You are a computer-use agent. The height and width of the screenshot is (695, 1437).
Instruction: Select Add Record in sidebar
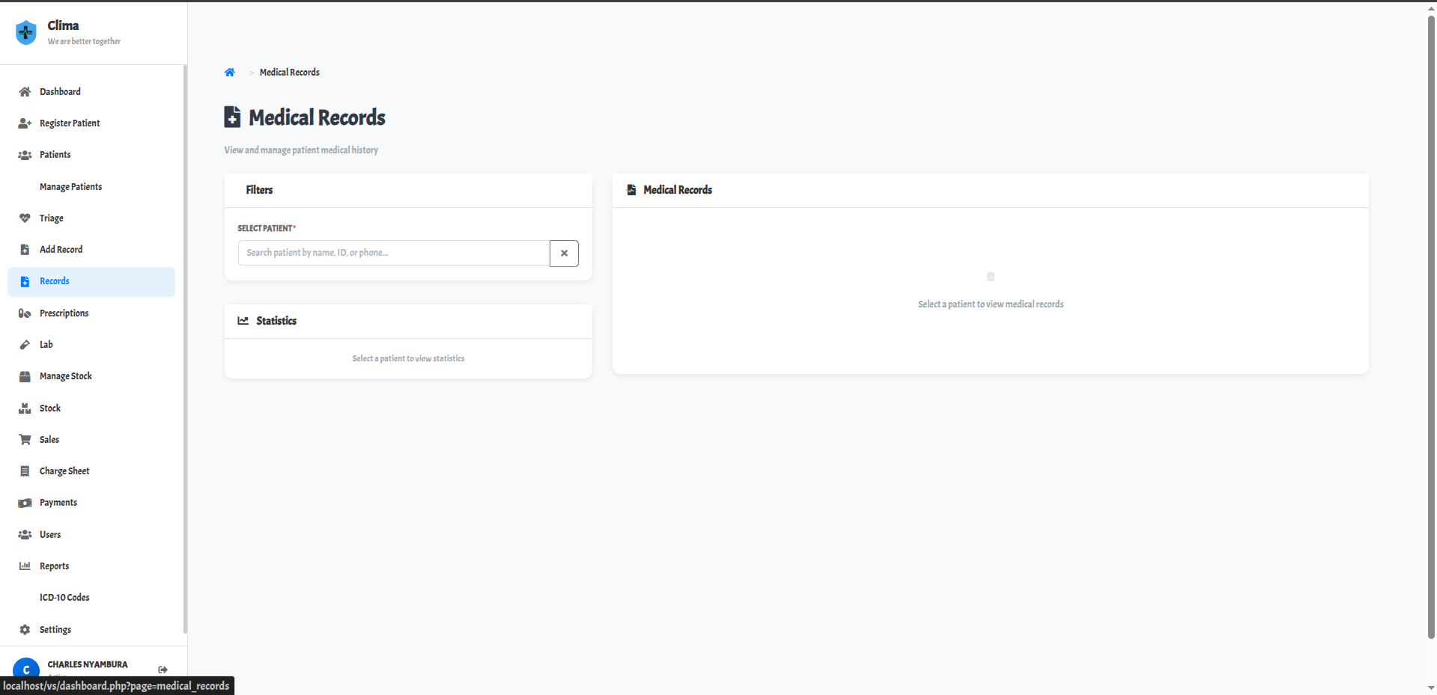click(91, 250)
